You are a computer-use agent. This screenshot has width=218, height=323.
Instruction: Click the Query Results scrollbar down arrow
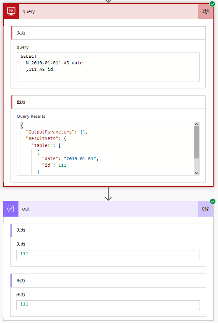click(197, 173)
